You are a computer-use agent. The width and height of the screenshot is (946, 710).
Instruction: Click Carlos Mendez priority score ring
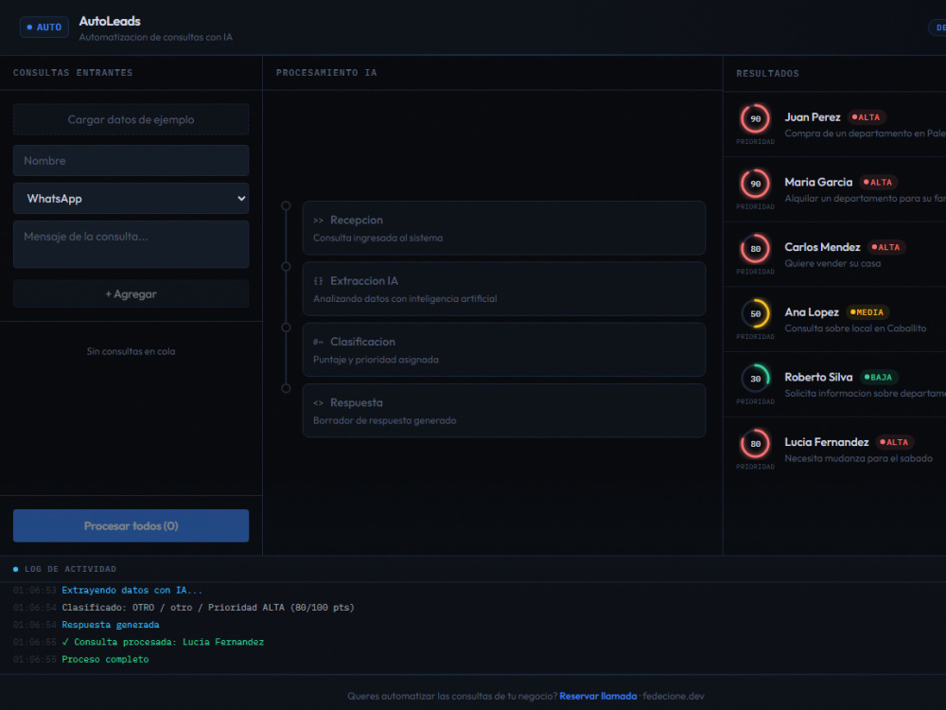(755, 249)
